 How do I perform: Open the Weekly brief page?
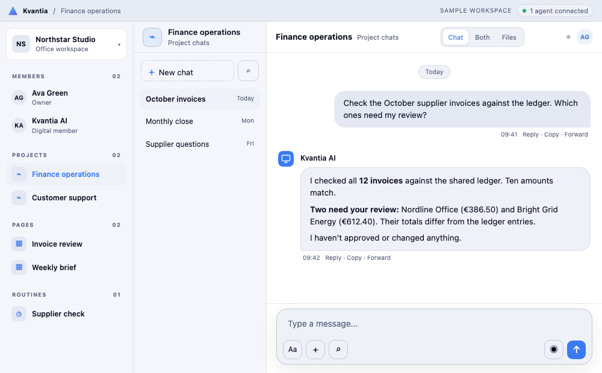(x=66, y=268)
